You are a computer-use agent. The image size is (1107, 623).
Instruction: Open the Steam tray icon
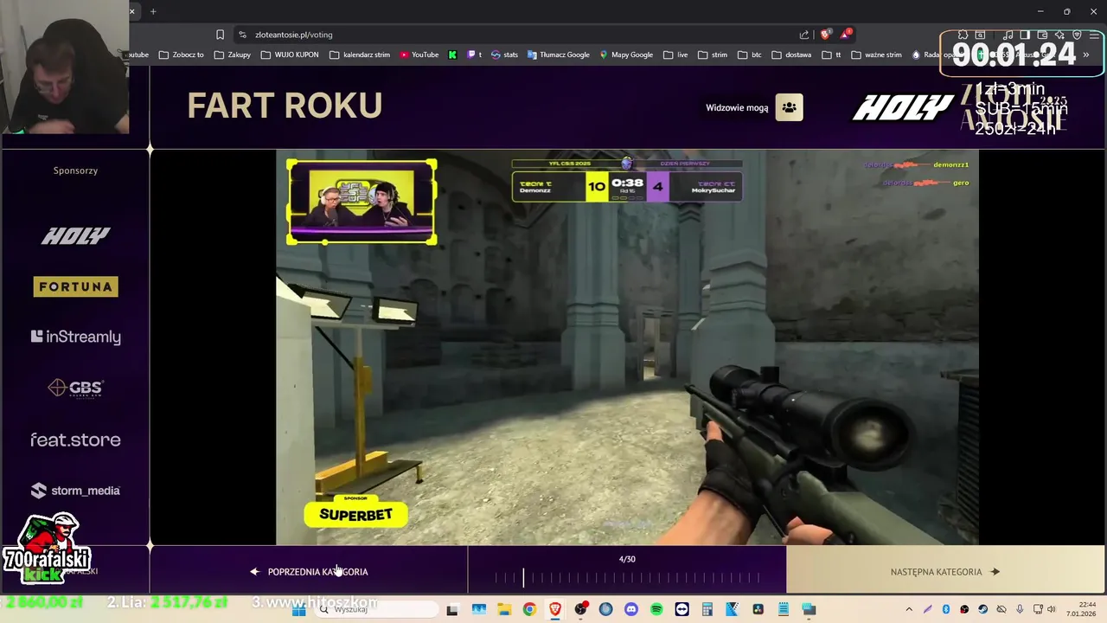click(x=982, y=609)
